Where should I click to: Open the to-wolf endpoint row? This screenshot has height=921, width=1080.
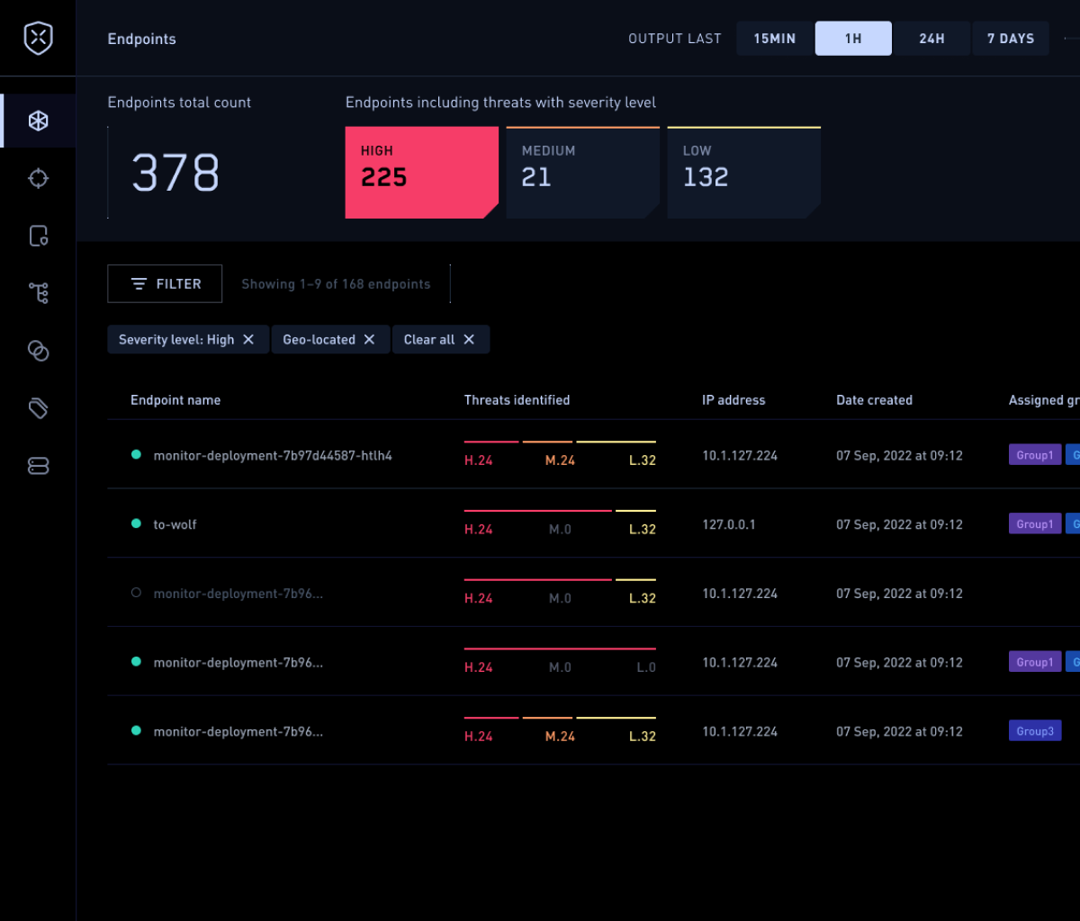(175, 524)
